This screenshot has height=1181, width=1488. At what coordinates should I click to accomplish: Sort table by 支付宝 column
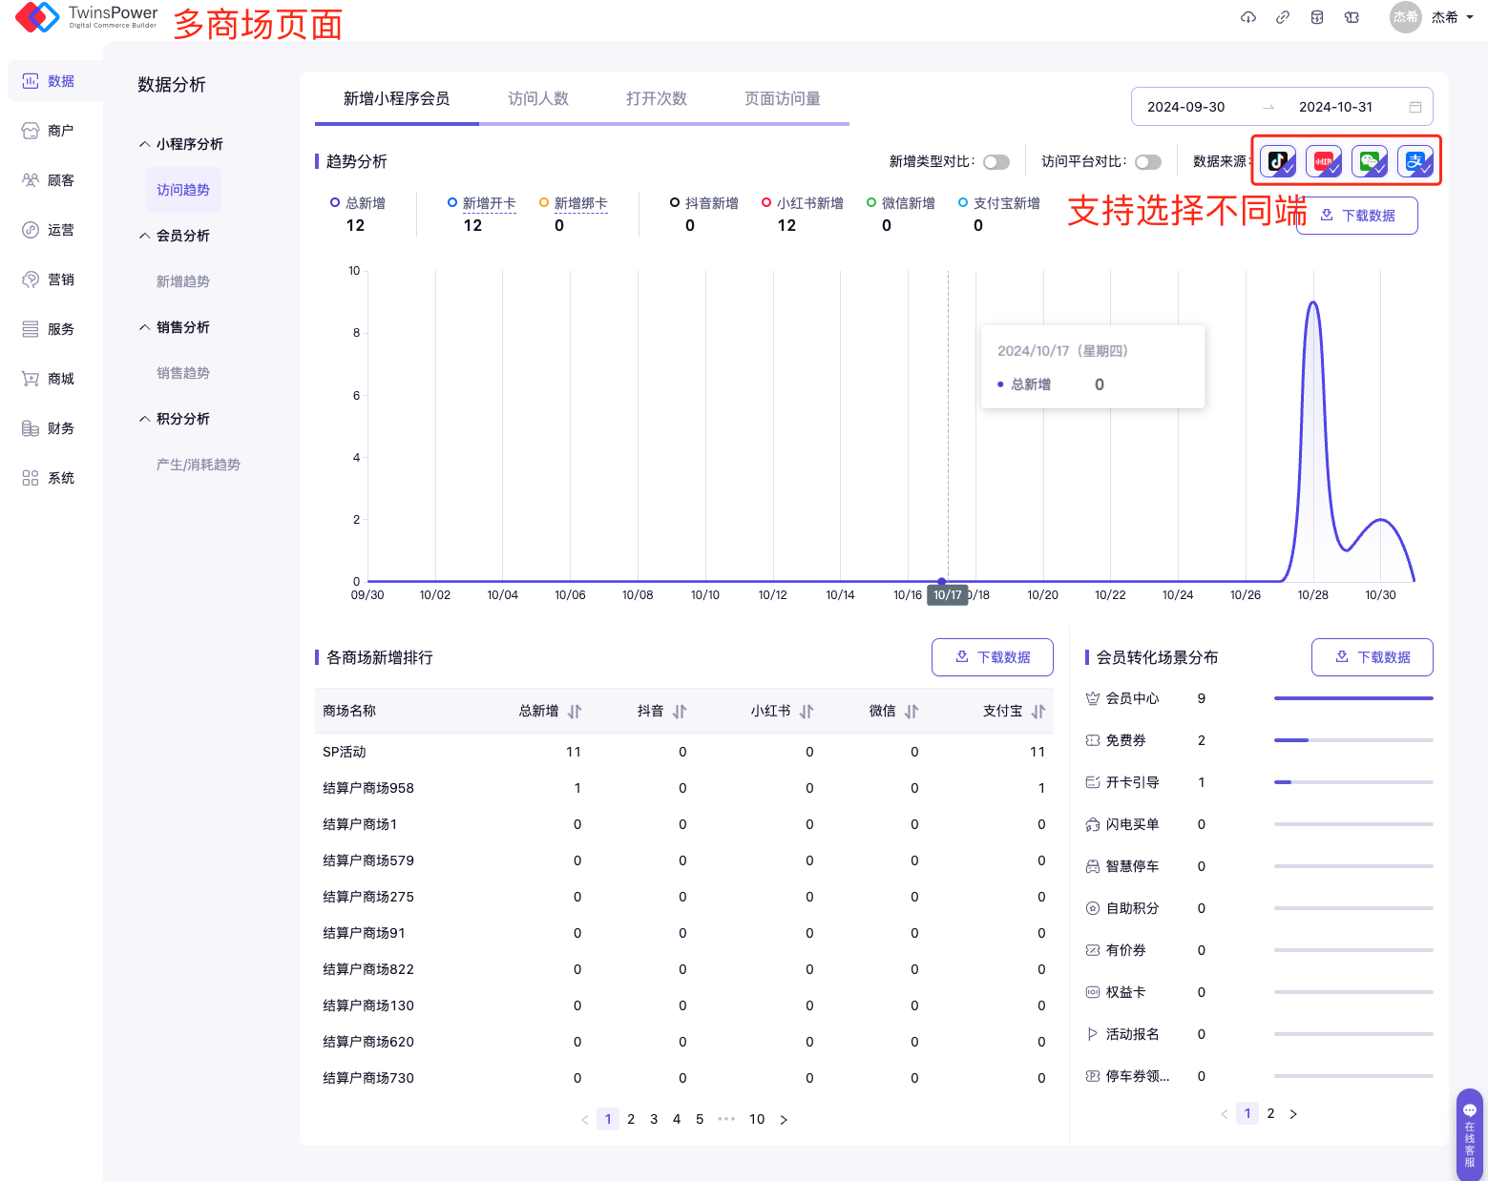(1038, 712)
